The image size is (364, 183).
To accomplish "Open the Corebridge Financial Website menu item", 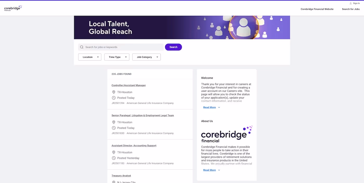I will click(x=317, y=9).
